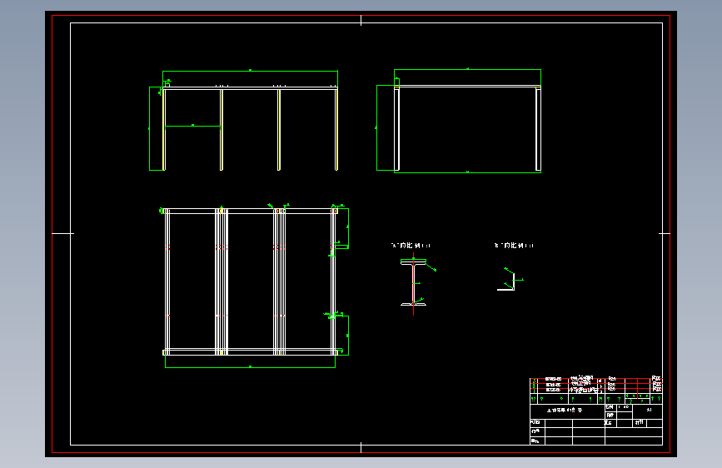Select the L-shaped angle section detail
This screenshot has height=468, width=722.
[506, 282]
